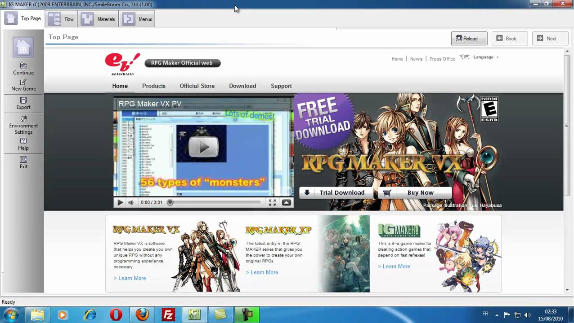
Task: Click the enterbrain logo
Action: click(122, 64)
